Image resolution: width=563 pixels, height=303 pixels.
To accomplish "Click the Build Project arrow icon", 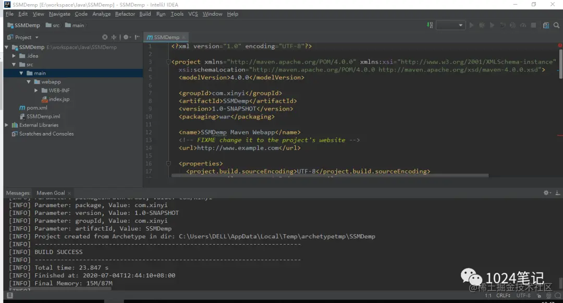I will tap(430, 25).
